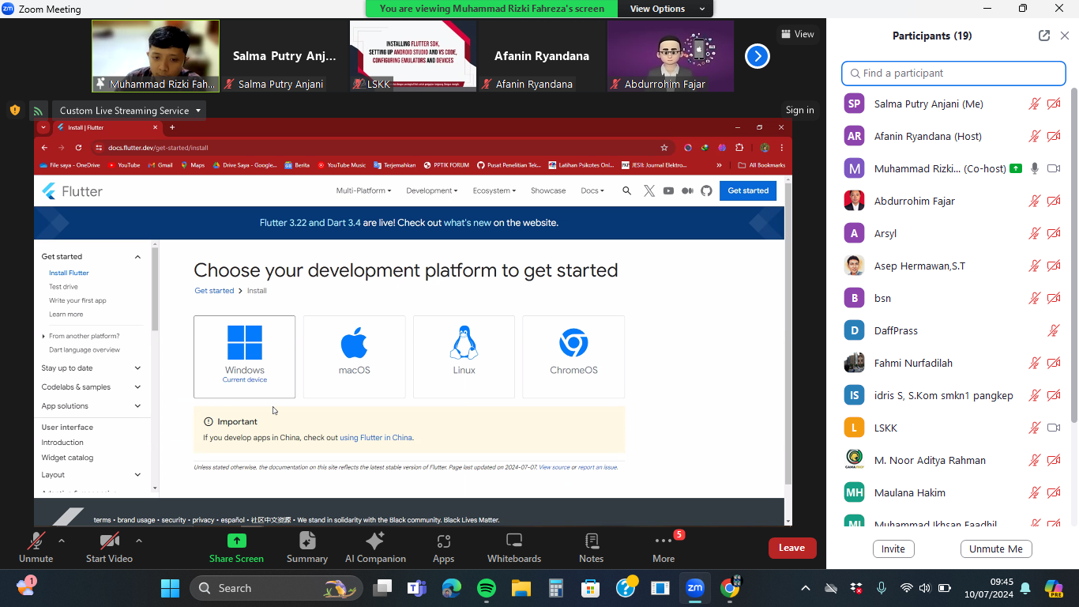This screenshot has height=607, width=1079.
Task: Open Docs menu on Flutter site
Action: point(592,190)
